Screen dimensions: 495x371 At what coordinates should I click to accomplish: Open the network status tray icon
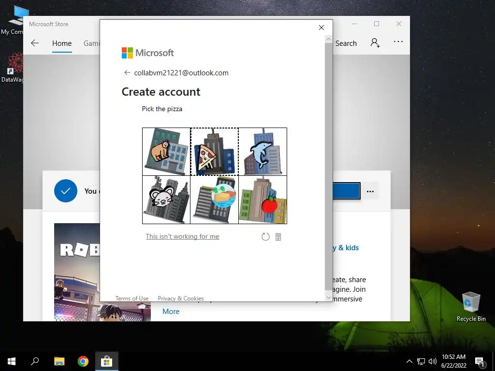pyautogui.click(x=421, y=361)
